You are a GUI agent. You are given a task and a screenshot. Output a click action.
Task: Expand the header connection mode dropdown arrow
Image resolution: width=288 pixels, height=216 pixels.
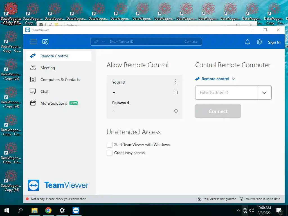103,42
